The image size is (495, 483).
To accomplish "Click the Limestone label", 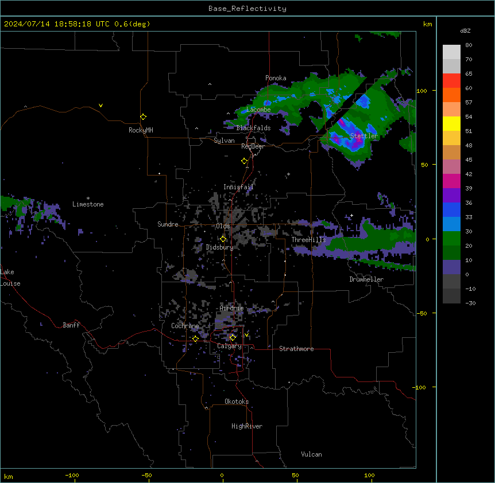I will (x=88, y=204).
